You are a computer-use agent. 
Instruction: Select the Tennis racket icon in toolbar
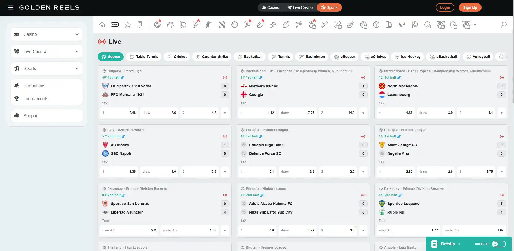coord(247,25)
